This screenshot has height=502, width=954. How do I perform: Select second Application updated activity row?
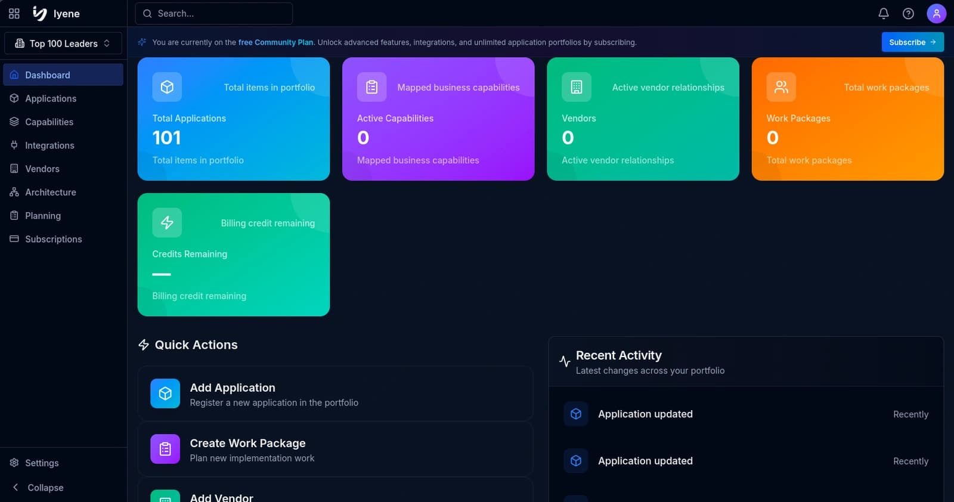(x=746, y=461)
